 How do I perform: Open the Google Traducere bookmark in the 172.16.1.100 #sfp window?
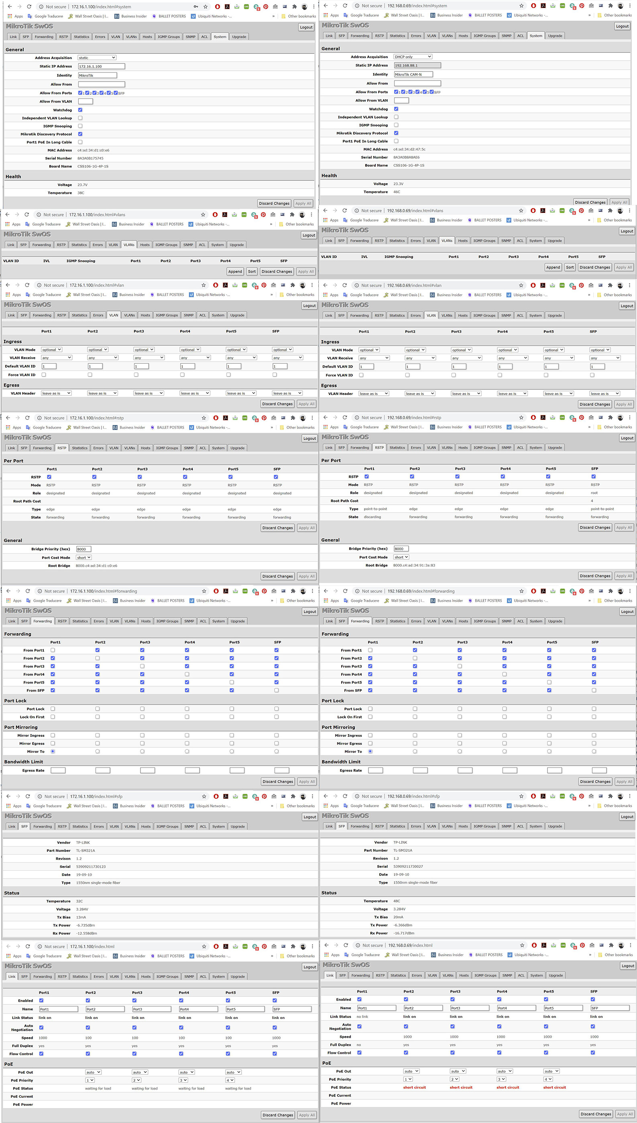[x=44, y=806]
